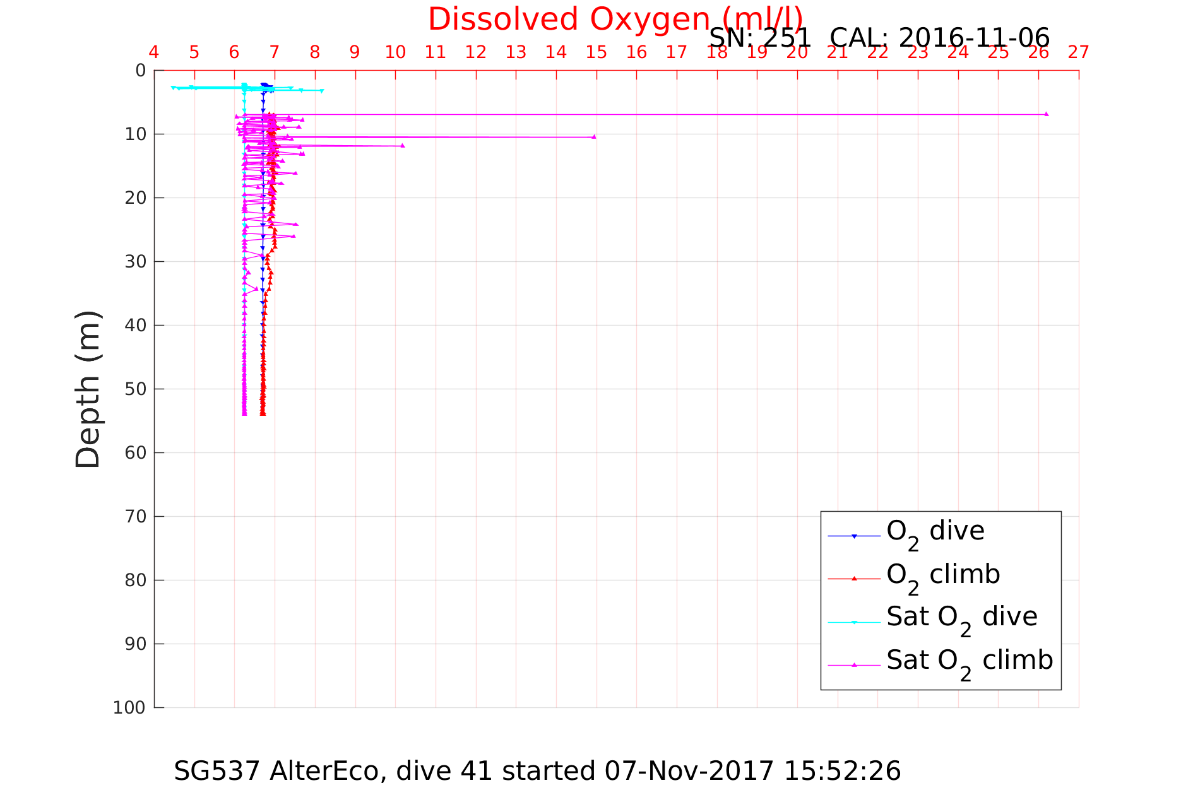This screenshot has width=1193, height=795.
Task: Click depth tick label '100'
Action: tap(129, 707)
